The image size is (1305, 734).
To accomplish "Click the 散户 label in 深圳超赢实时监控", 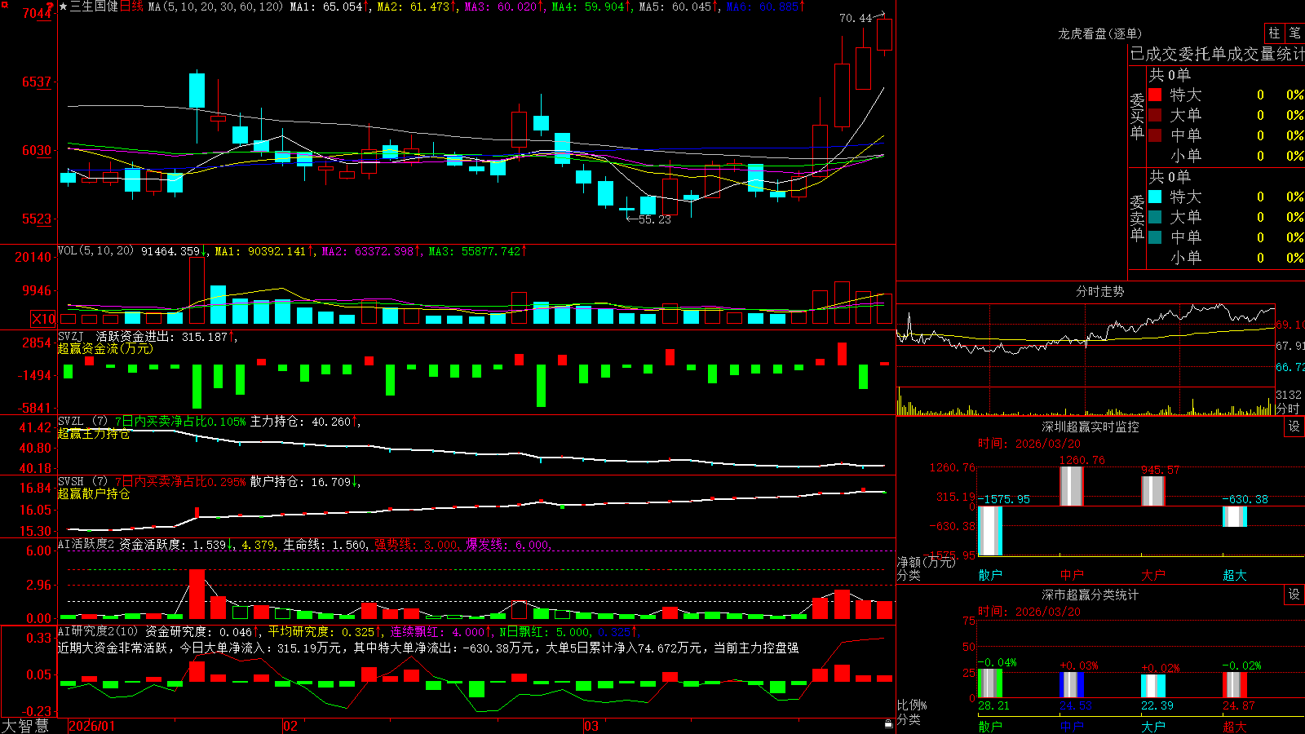I will (x=990, y=575).
